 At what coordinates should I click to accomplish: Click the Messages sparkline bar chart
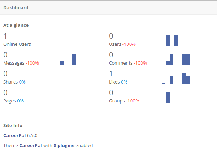68,60
